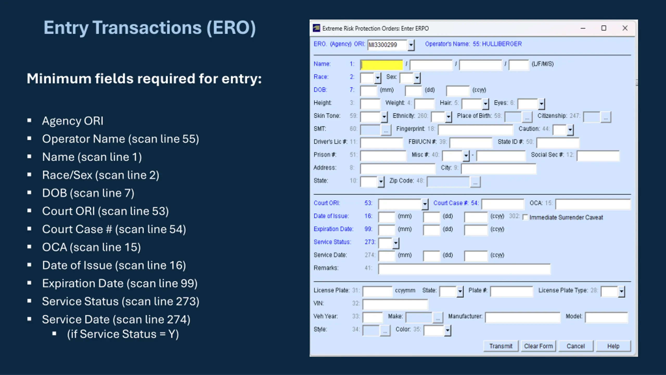Click the Model input field
The image size is (666, 375).
point(607,318)
